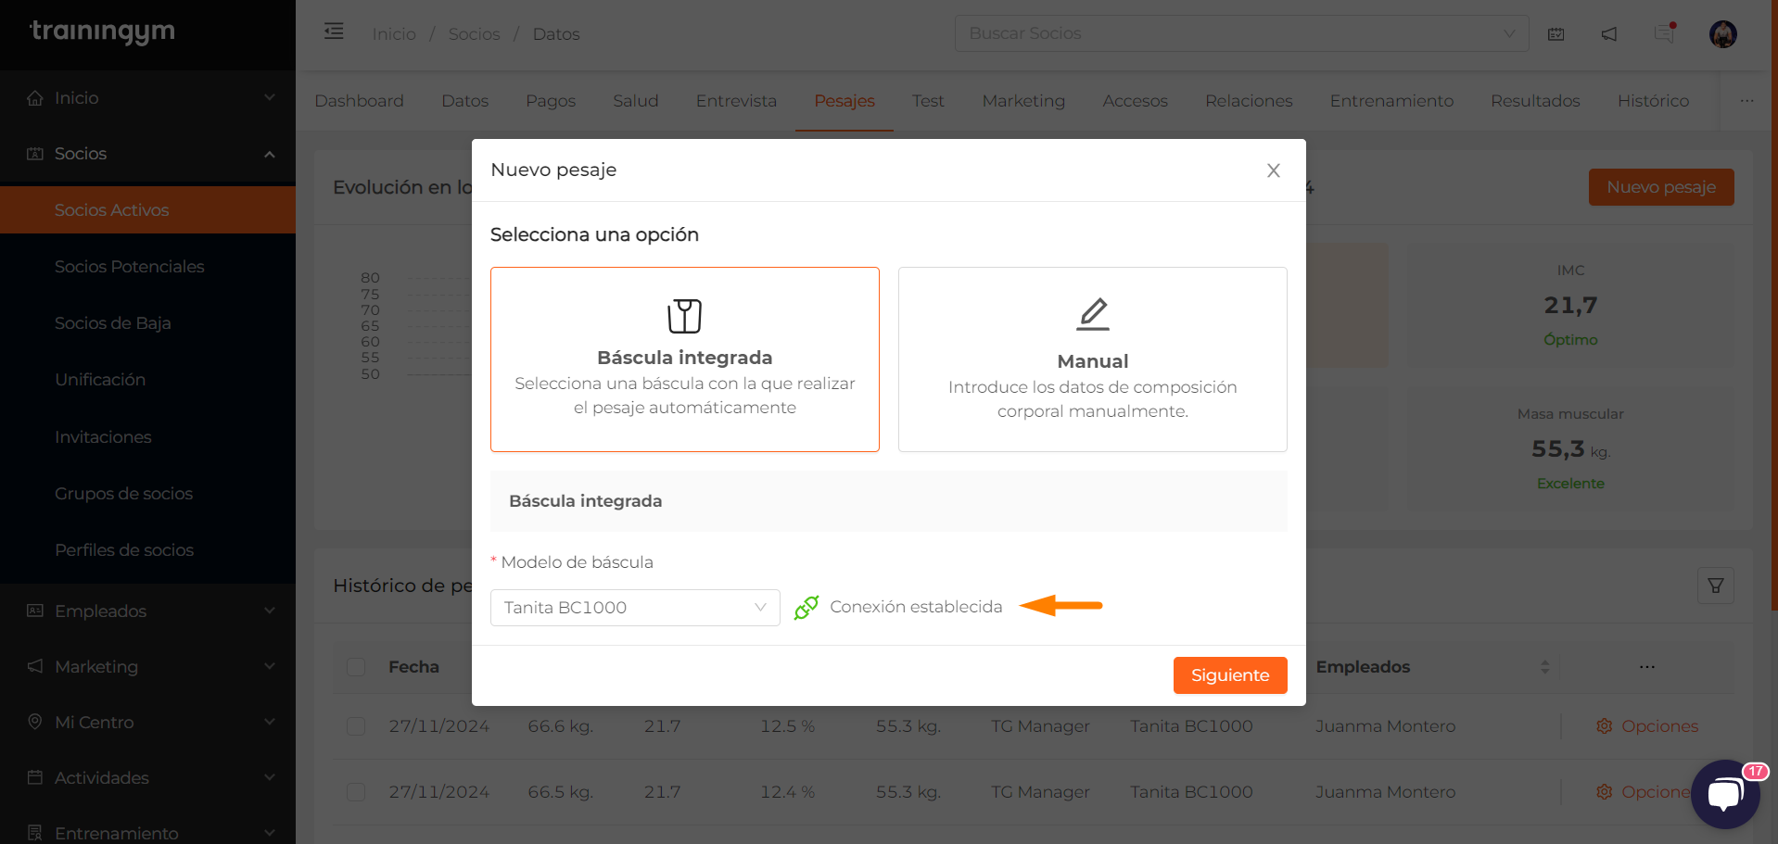
Task: Click the Fecha column header
Action: (413, 667)
